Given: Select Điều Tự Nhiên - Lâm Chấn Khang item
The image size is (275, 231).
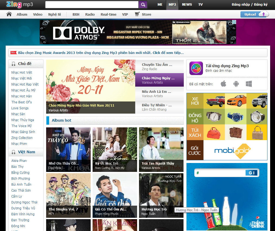Looking at the screenshot, I should point(159,107).
